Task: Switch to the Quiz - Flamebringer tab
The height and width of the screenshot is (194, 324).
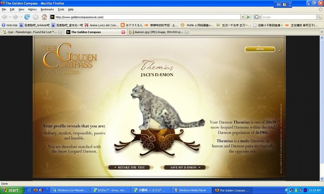Action: click(x=30, y=32)
